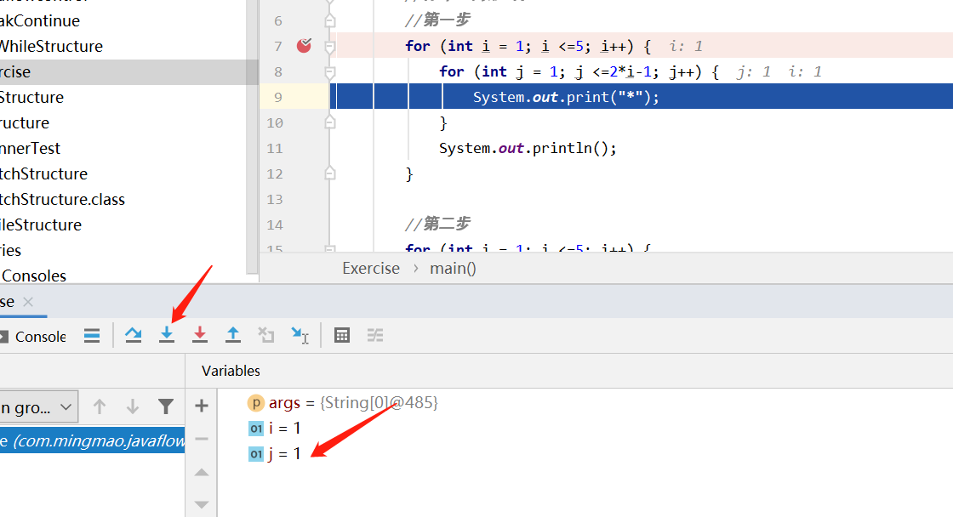This screenshot has height=517, width=953.
Task: Click the remove watch minus icon
Action: (x=202, y=439)
